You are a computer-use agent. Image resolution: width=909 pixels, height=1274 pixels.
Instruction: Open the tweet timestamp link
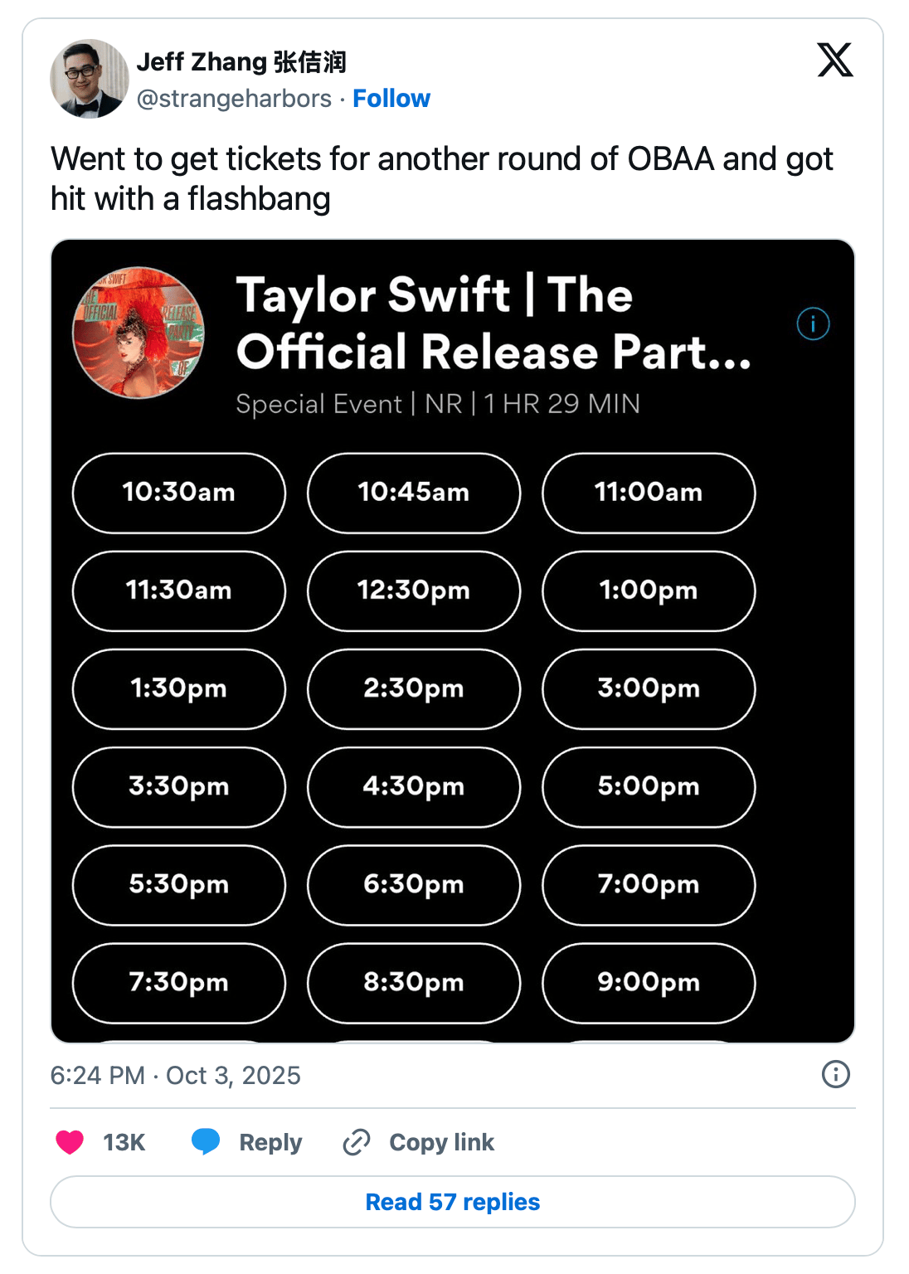tap(176, 1075)
